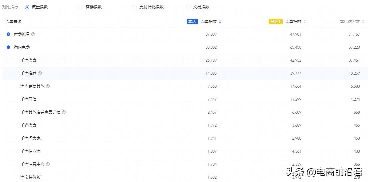This screenshot has width=368, height=182.
Task: Open help icon beside 手淘其他店铺商品详情
Action: click(64, 112)
